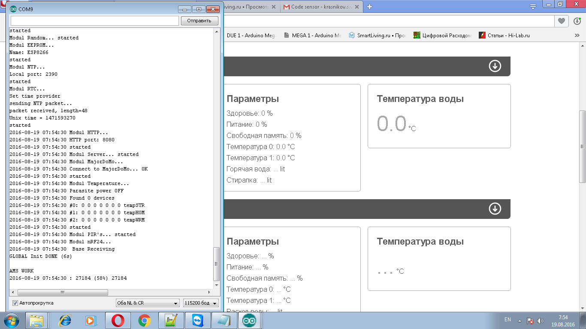586x329 pixels.
Task: Toggle the Автопрокрутка autoscroll checkbox
Action: coord(15,303)
